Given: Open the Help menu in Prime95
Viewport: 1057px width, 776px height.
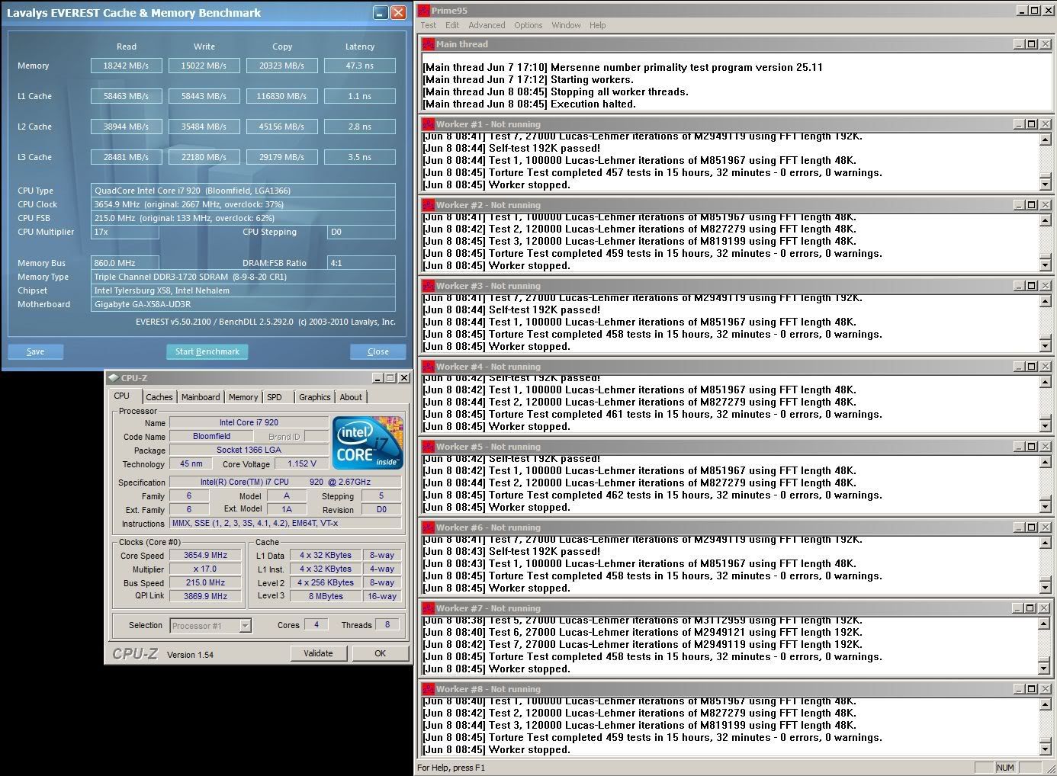Looking at the screenshot, I should pos(598,25).
